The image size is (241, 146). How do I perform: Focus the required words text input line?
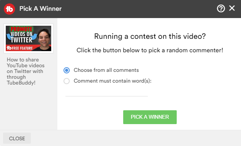tap(107, 93)
